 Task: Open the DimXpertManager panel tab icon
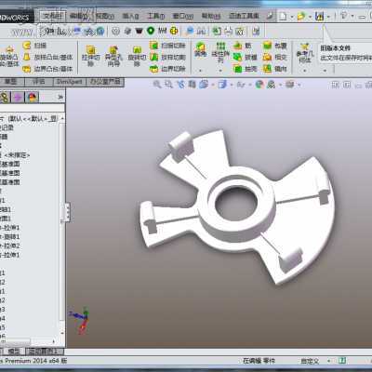click(18, 98)
